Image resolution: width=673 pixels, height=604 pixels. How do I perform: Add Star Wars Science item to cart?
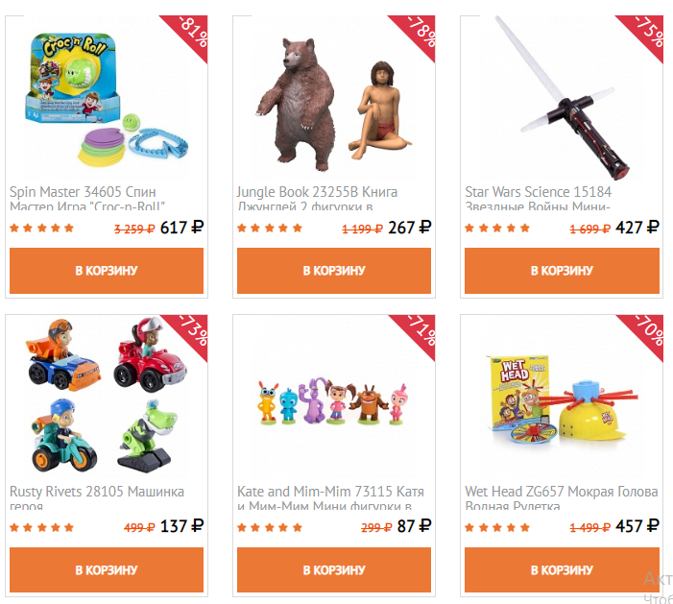[x=562, y=271]
